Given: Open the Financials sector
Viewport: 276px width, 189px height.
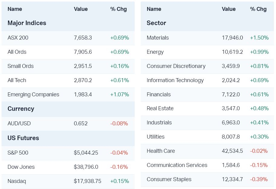Looking at the screenshot, I should [159, 94].
